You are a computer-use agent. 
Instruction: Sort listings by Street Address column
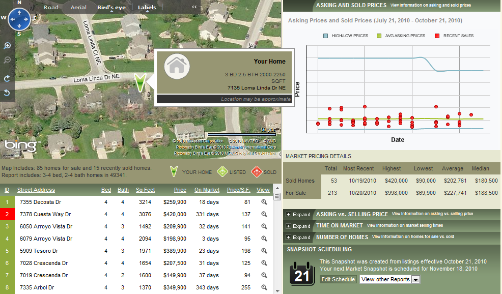[36, 190]
